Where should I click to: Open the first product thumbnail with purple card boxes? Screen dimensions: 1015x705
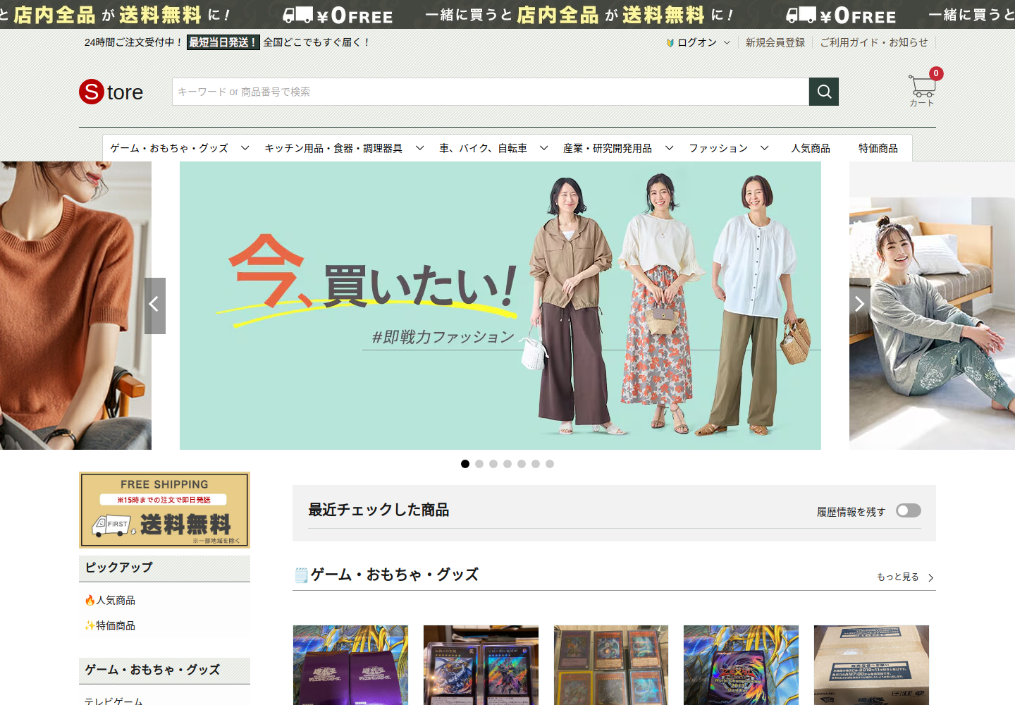pos(350,665)
